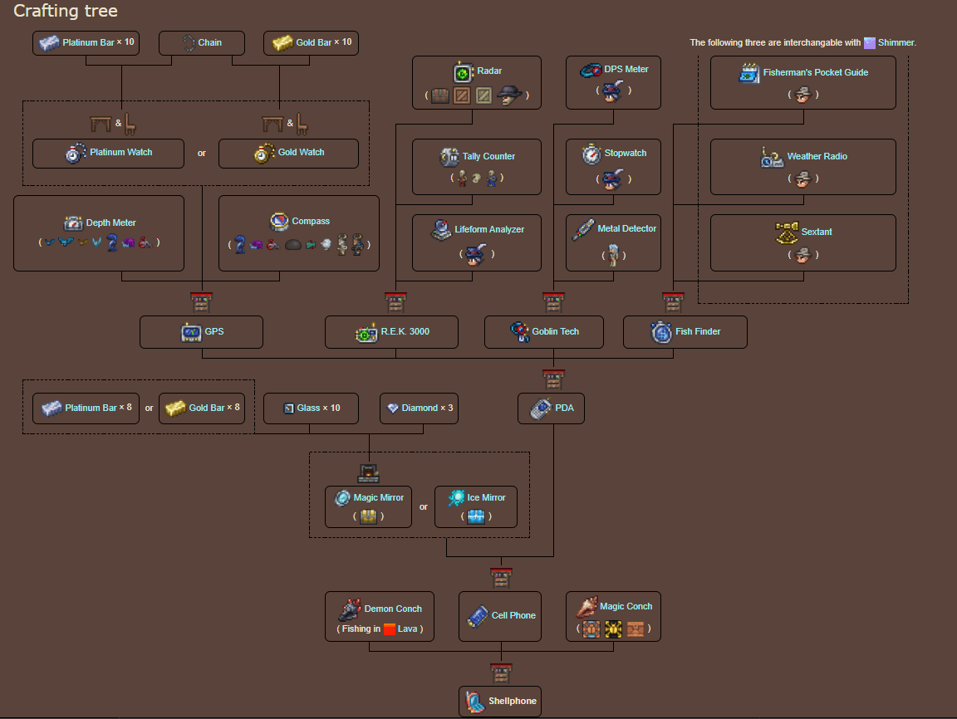
Task: Click the Cell Phone icon
Action: 478,616
